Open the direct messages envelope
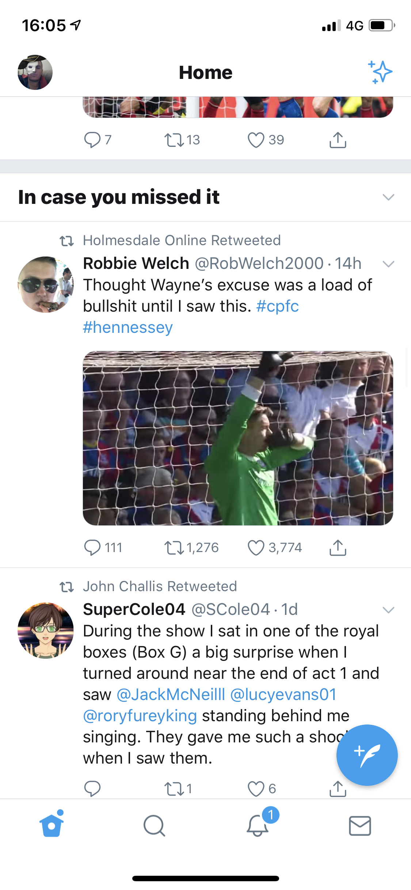 click(360, 826)
